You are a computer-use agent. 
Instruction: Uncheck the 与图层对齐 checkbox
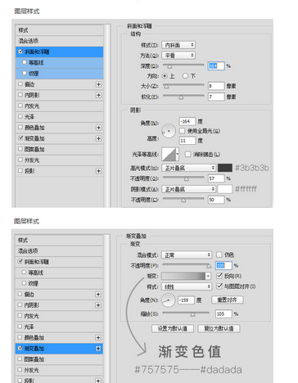(219, 286)
